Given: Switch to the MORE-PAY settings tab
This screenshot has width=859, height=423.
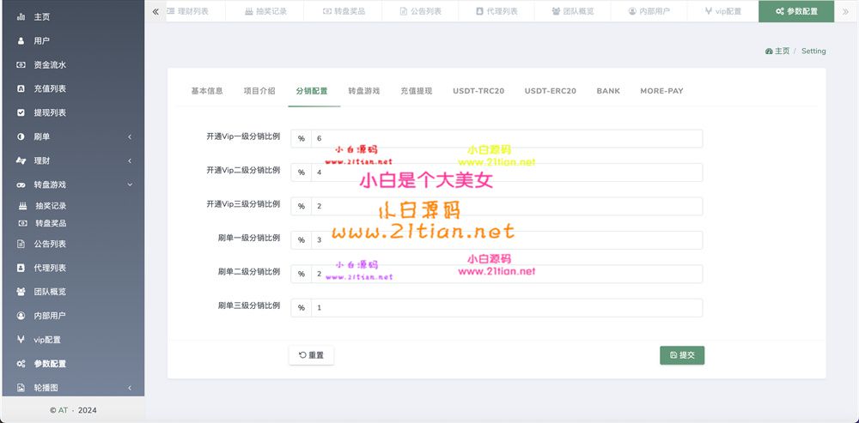Looking at the screenshot, I should (661, 91).
